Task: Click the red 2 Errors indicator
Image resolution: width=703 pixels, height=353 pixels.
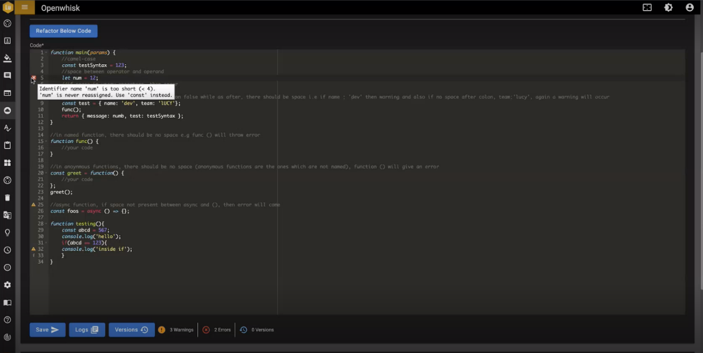Action: click(217, 330)
